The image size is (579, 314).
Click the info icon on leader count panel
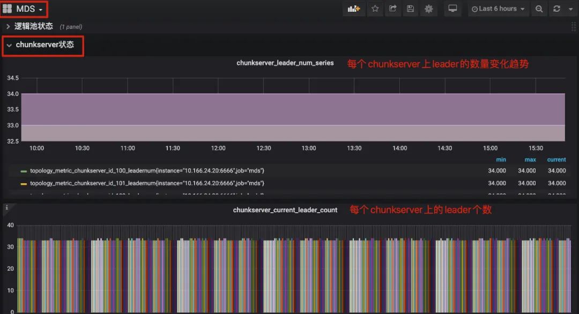(6, 208)
